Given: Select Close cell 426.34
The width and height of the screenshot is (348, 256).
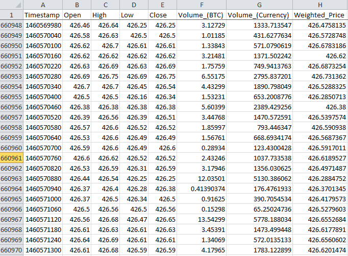Looking at the screenshot, I should tap(162, 97).
